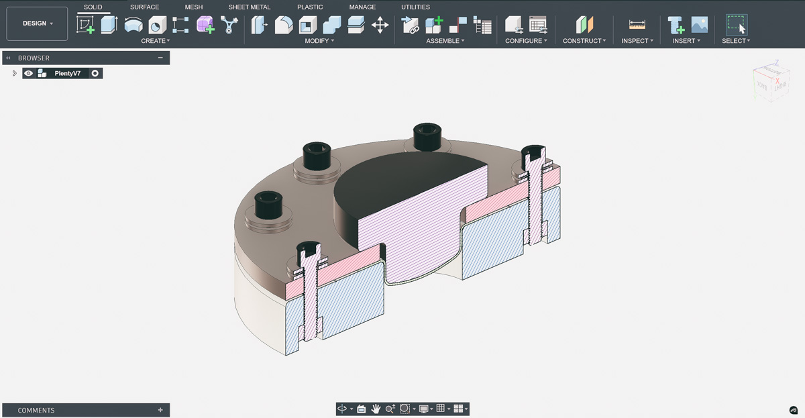This screenshot has width=805, height=418.
Task: Open the DESIGN workspace selector
Action: pos(37,23)
